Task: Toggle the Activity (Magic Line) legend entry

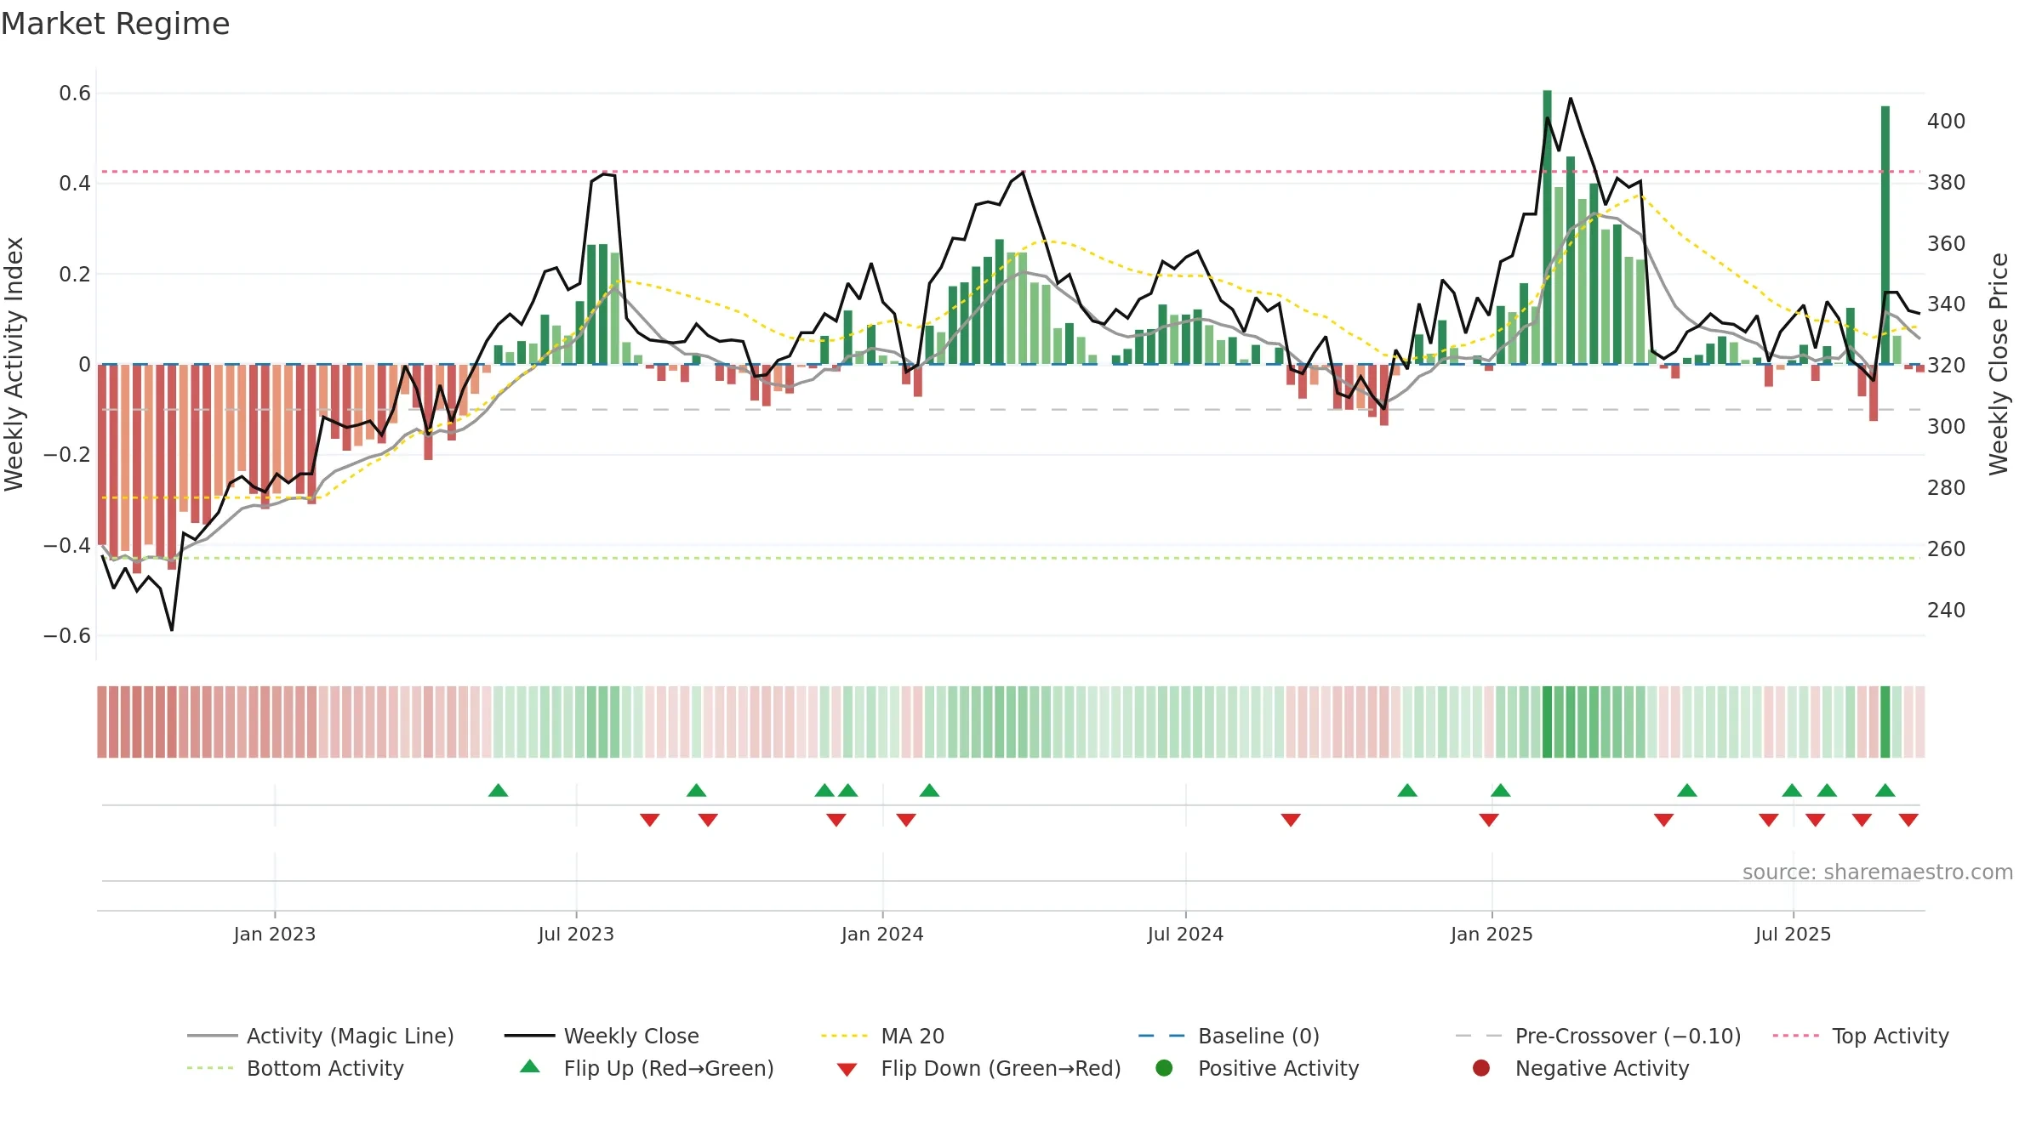Action: pos(321,1036)
